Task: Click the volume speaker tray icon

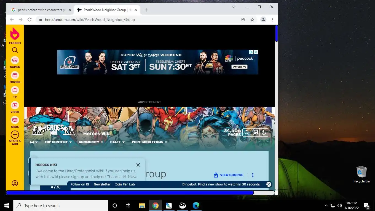Action: click(x=339, y=206)
